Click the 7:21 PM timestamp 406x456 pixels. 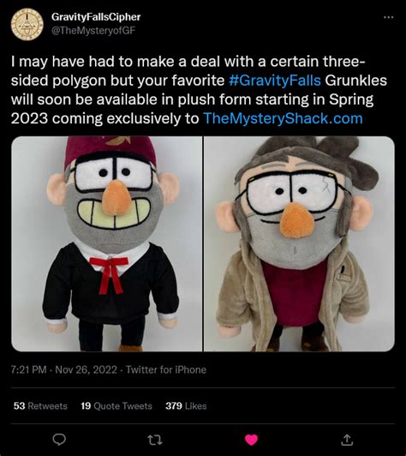point(28,369)
